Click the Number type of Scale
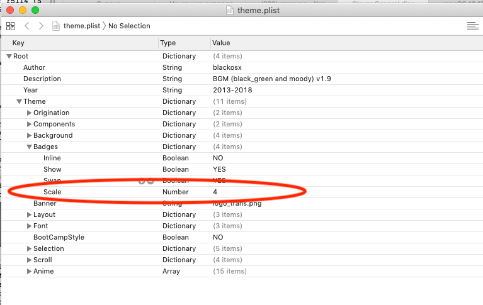 click(x=176, y=192)
